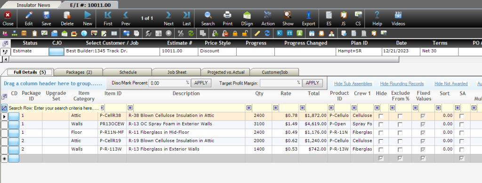482x183 pixels.
Task: Click the closed gold padlock icon
Action: (235, 33)
